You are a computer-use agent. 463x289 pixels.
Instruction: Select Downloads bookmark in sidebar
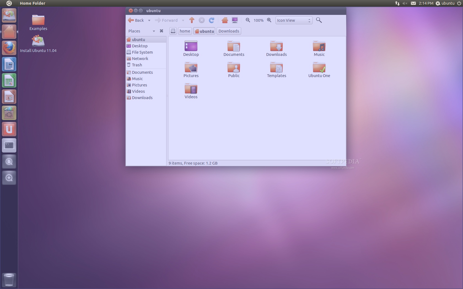[146, 97]
